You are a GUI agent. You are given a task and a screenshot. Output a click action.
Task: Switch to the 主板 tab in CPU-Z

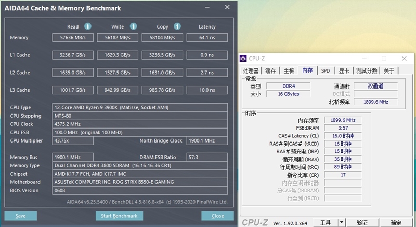coord(289,70)
